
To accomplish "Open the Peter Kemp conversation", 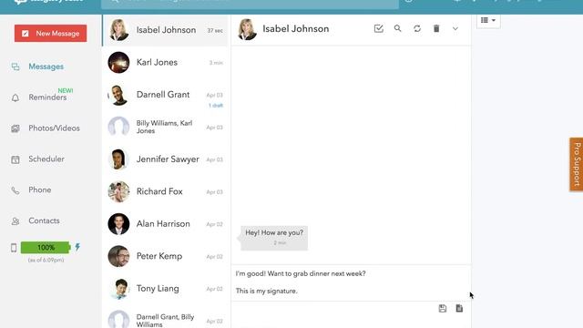I will (x=165, y=257).
